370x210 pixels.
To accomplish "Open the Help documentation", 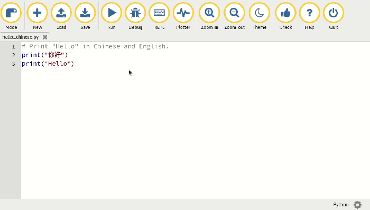I will click(x=310, y=16).
